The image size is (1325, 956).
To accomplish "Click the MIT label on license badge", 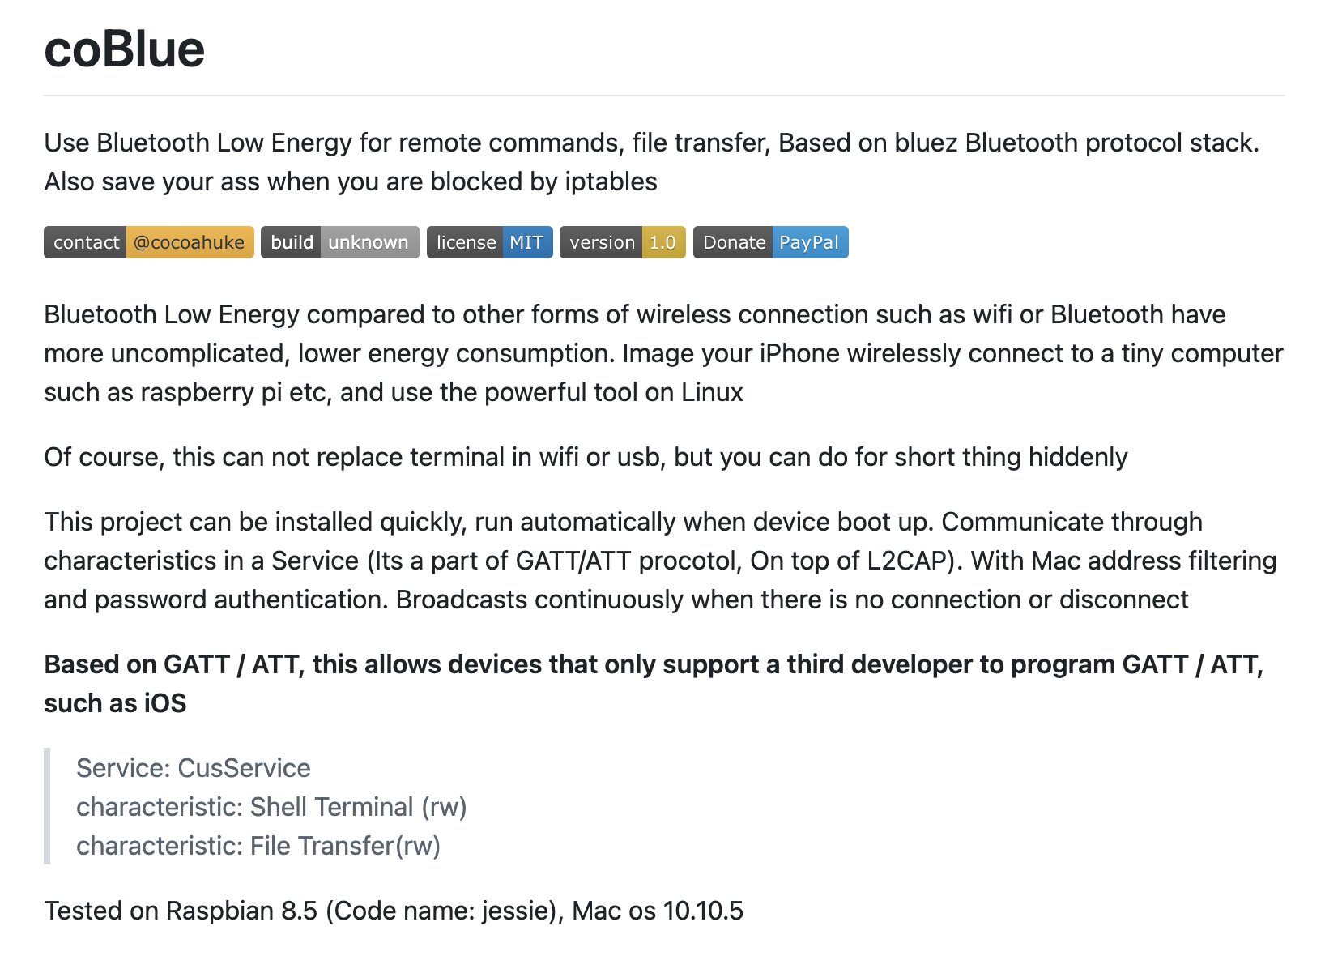I will 527,242.
